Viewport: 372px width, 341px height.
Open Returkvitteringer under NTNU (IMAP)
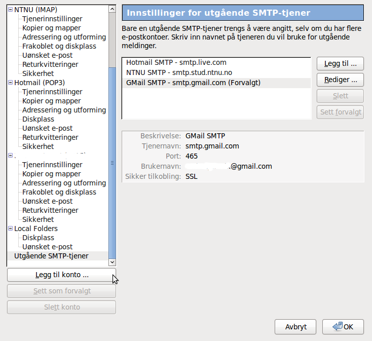(50, 64)
